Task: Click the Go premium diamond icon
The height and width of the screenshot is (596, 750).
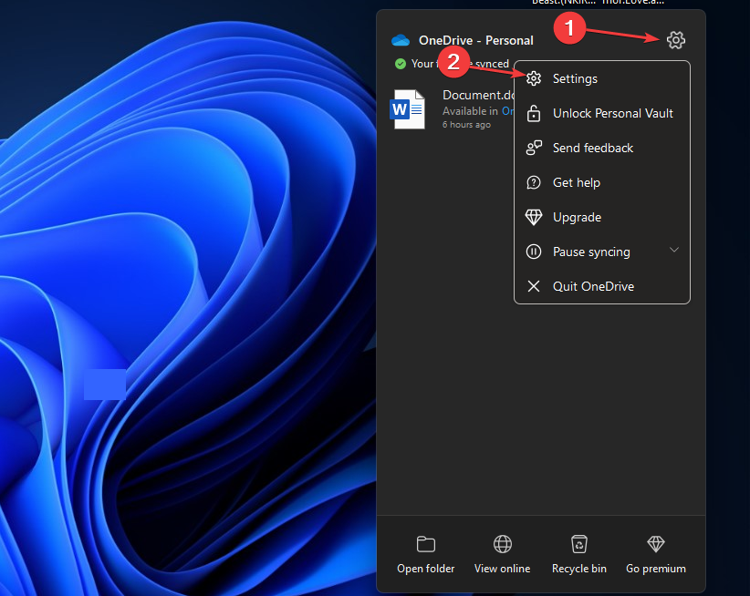Action: tap(656, 544)
